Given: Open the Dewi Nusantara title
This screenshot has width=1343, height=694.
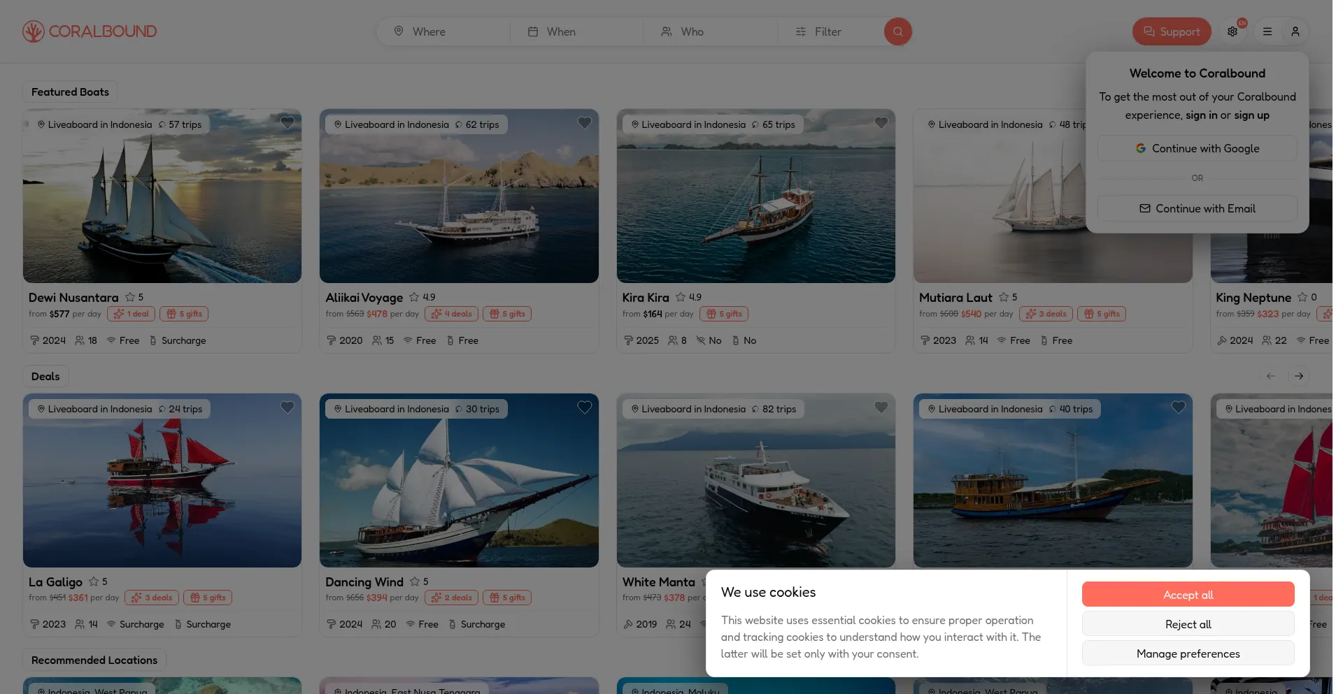Looking at the screenshot, I should [x=73, y=298].
